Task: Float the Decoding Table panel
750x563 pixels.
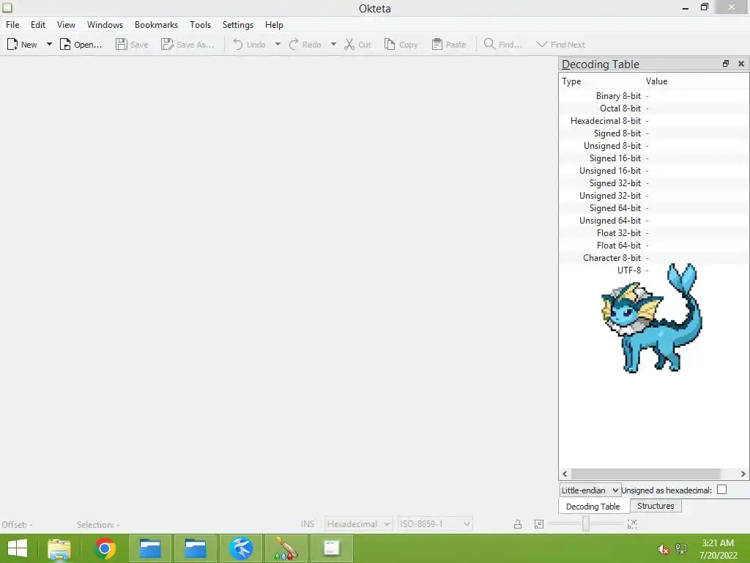Action: pos(726,64)
